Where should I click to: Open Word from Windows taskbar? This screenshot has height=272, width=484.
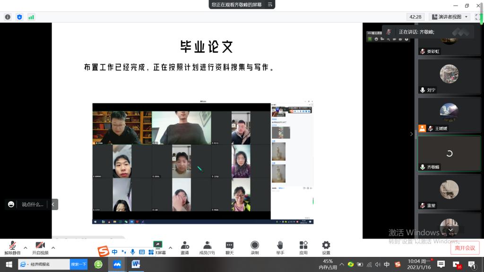[x=136, y=264]
